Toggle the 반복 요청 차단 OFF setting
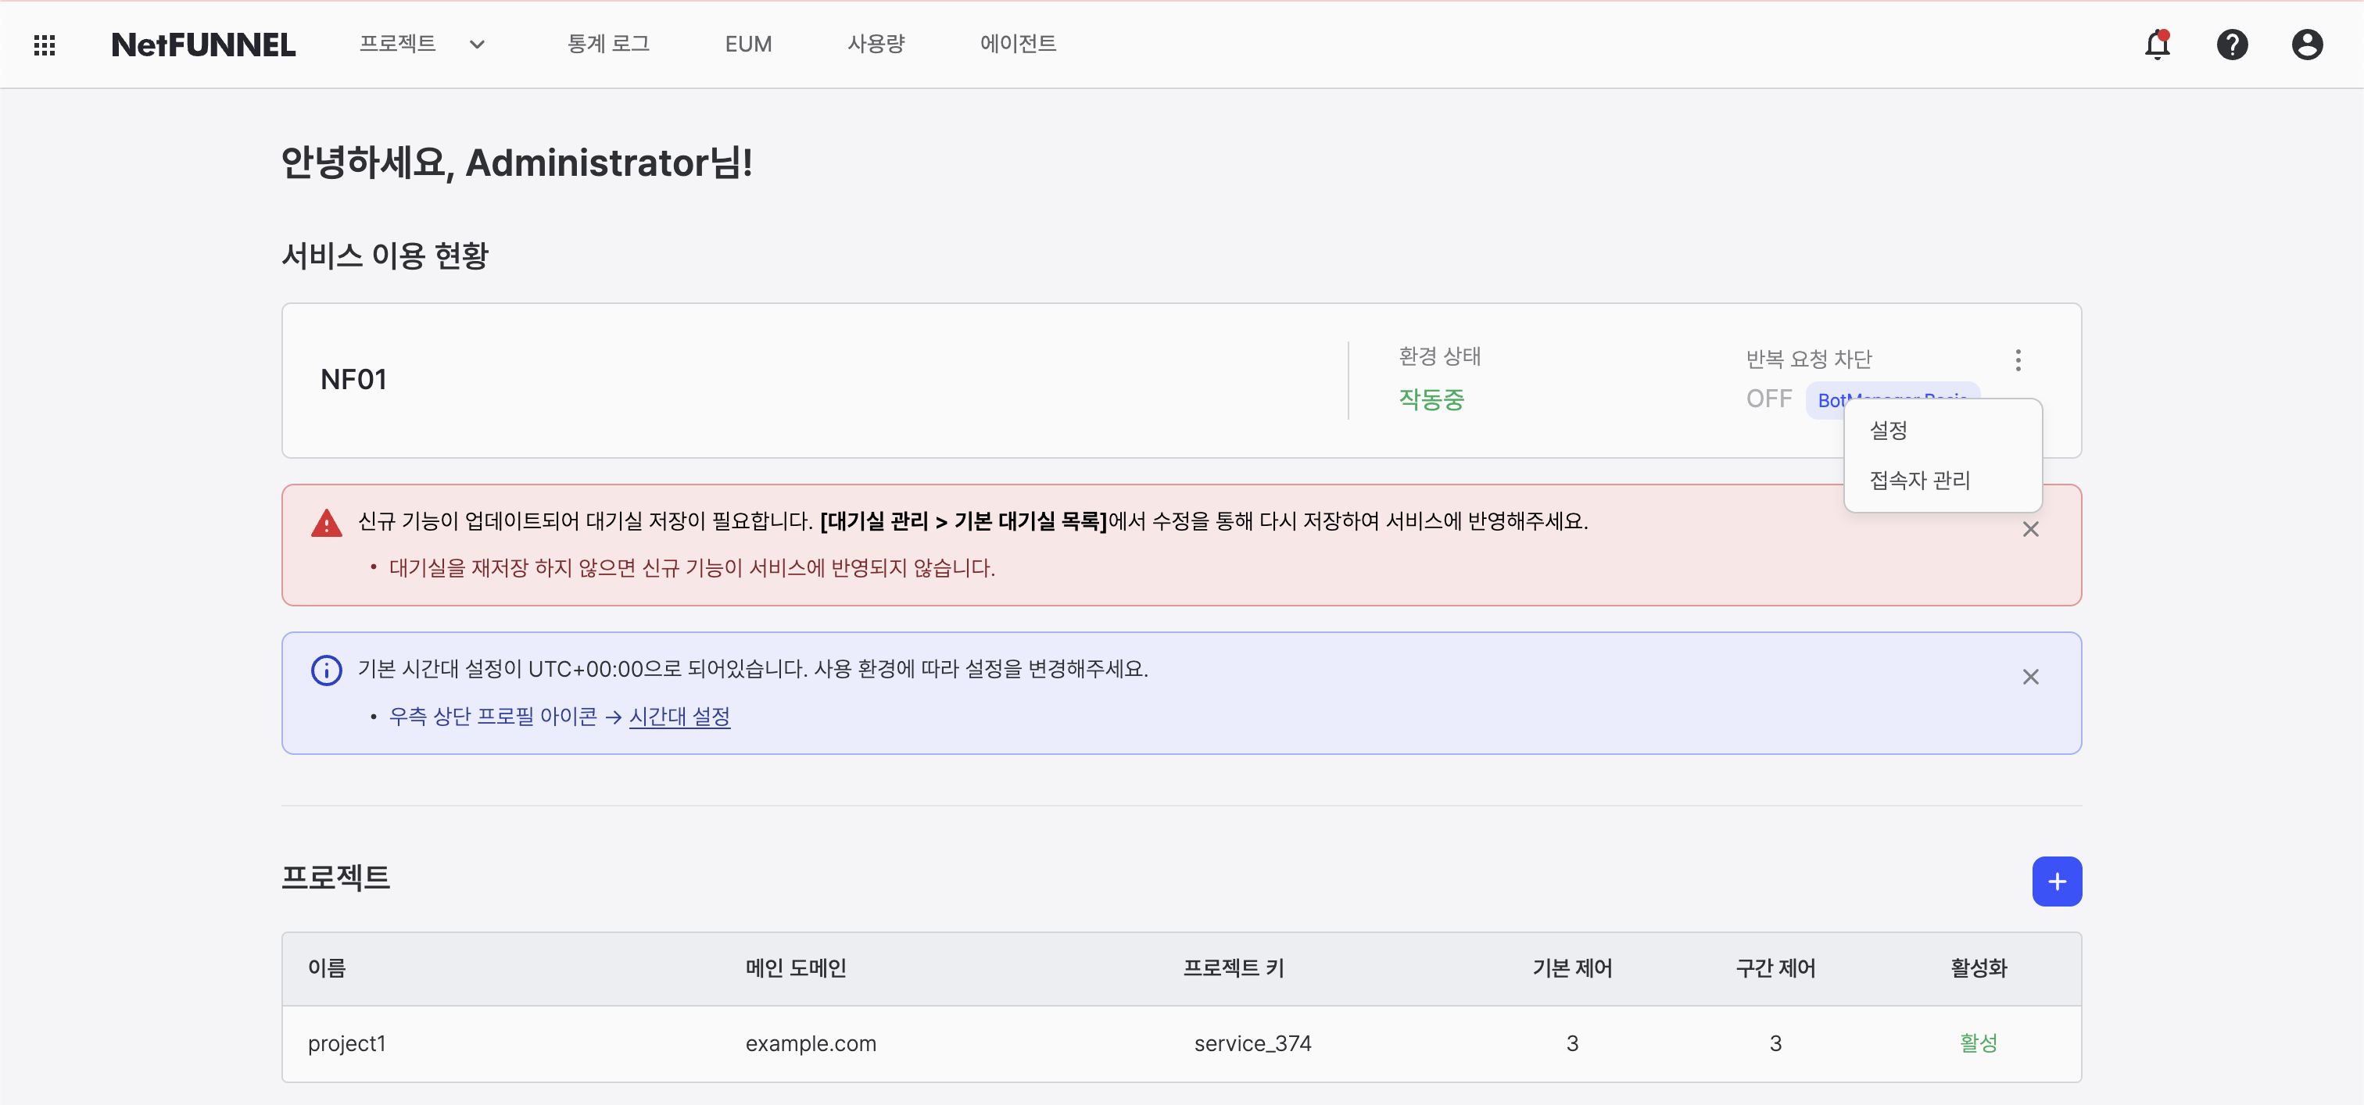The width and height of the screenshot is (2364, 1105). coord(1768,398)
